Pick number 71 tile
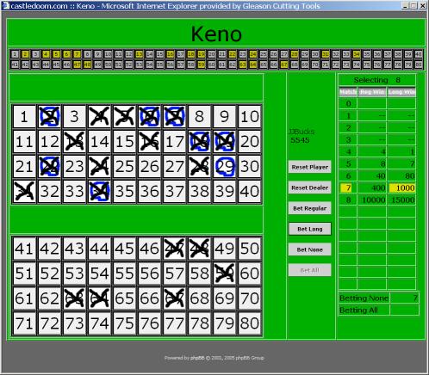Image resolution: width=429 pixels, height=375 pixels. click(24, 323)
